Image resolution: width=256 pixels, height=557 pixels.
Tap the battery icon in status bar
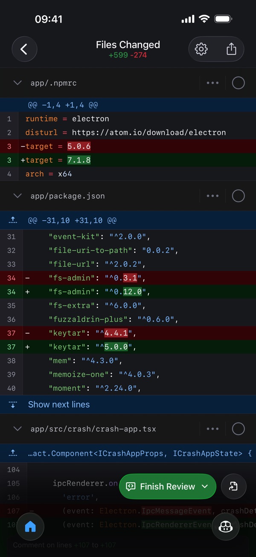coord(223,19)
